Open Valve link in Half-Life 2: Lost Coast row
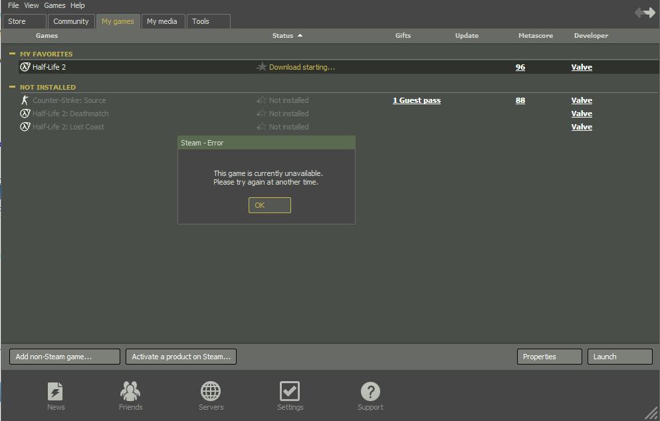The height and width of the screenshot is (421, 660). click(x=582, y=127)
